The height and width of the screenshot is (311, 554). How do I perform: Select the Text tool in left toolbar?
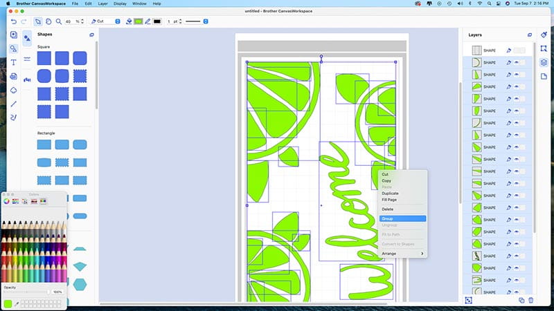click(x=14, y=62)
